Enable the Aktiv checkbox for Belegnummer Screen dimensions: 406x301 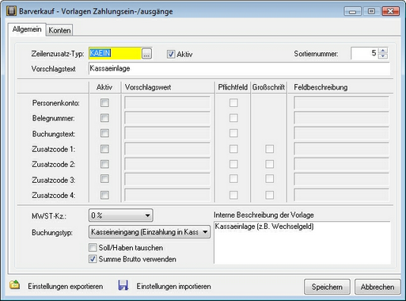tap(104, 118)
